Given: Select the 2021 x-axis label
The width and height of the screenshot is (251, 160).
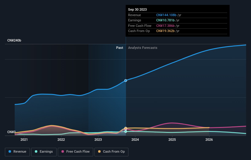Looking at the screenshot, I should 24,140.
